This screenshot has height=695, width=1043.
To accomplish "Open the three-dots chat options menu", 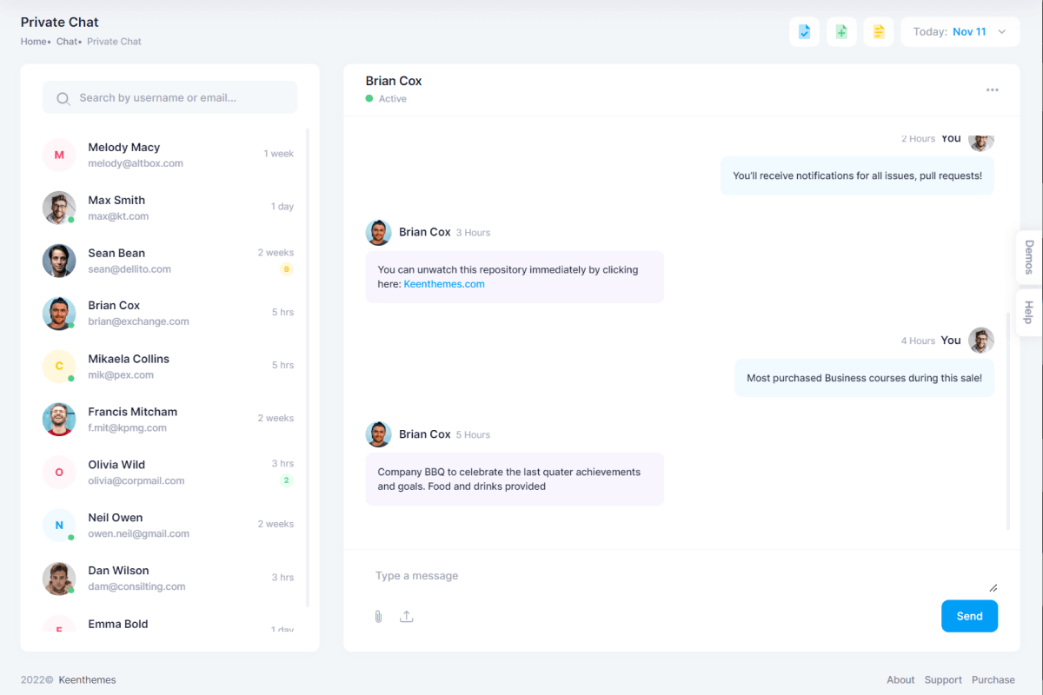I will [x=992, y=89].
